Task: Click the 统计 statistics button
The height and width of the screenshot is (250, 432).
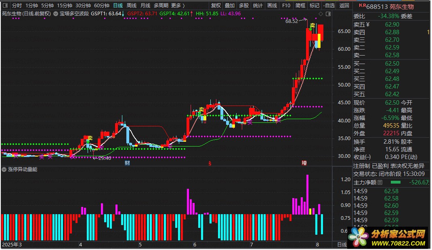Action: point(258,6)
